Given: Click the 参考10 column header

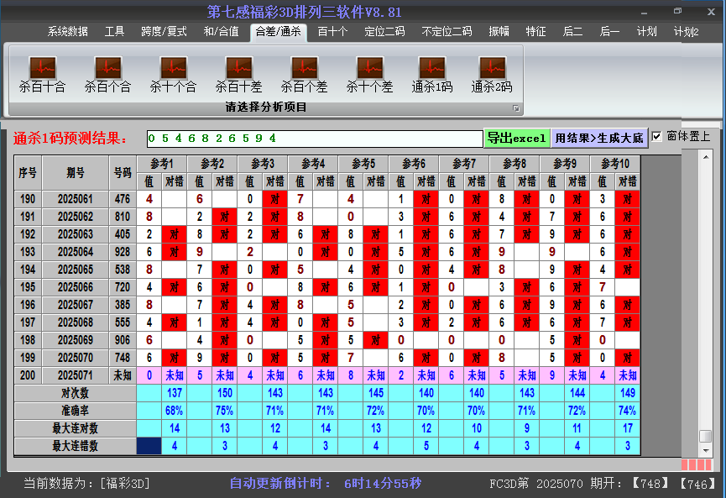Looking at the screenshot, I should click(x=615, y=164).
